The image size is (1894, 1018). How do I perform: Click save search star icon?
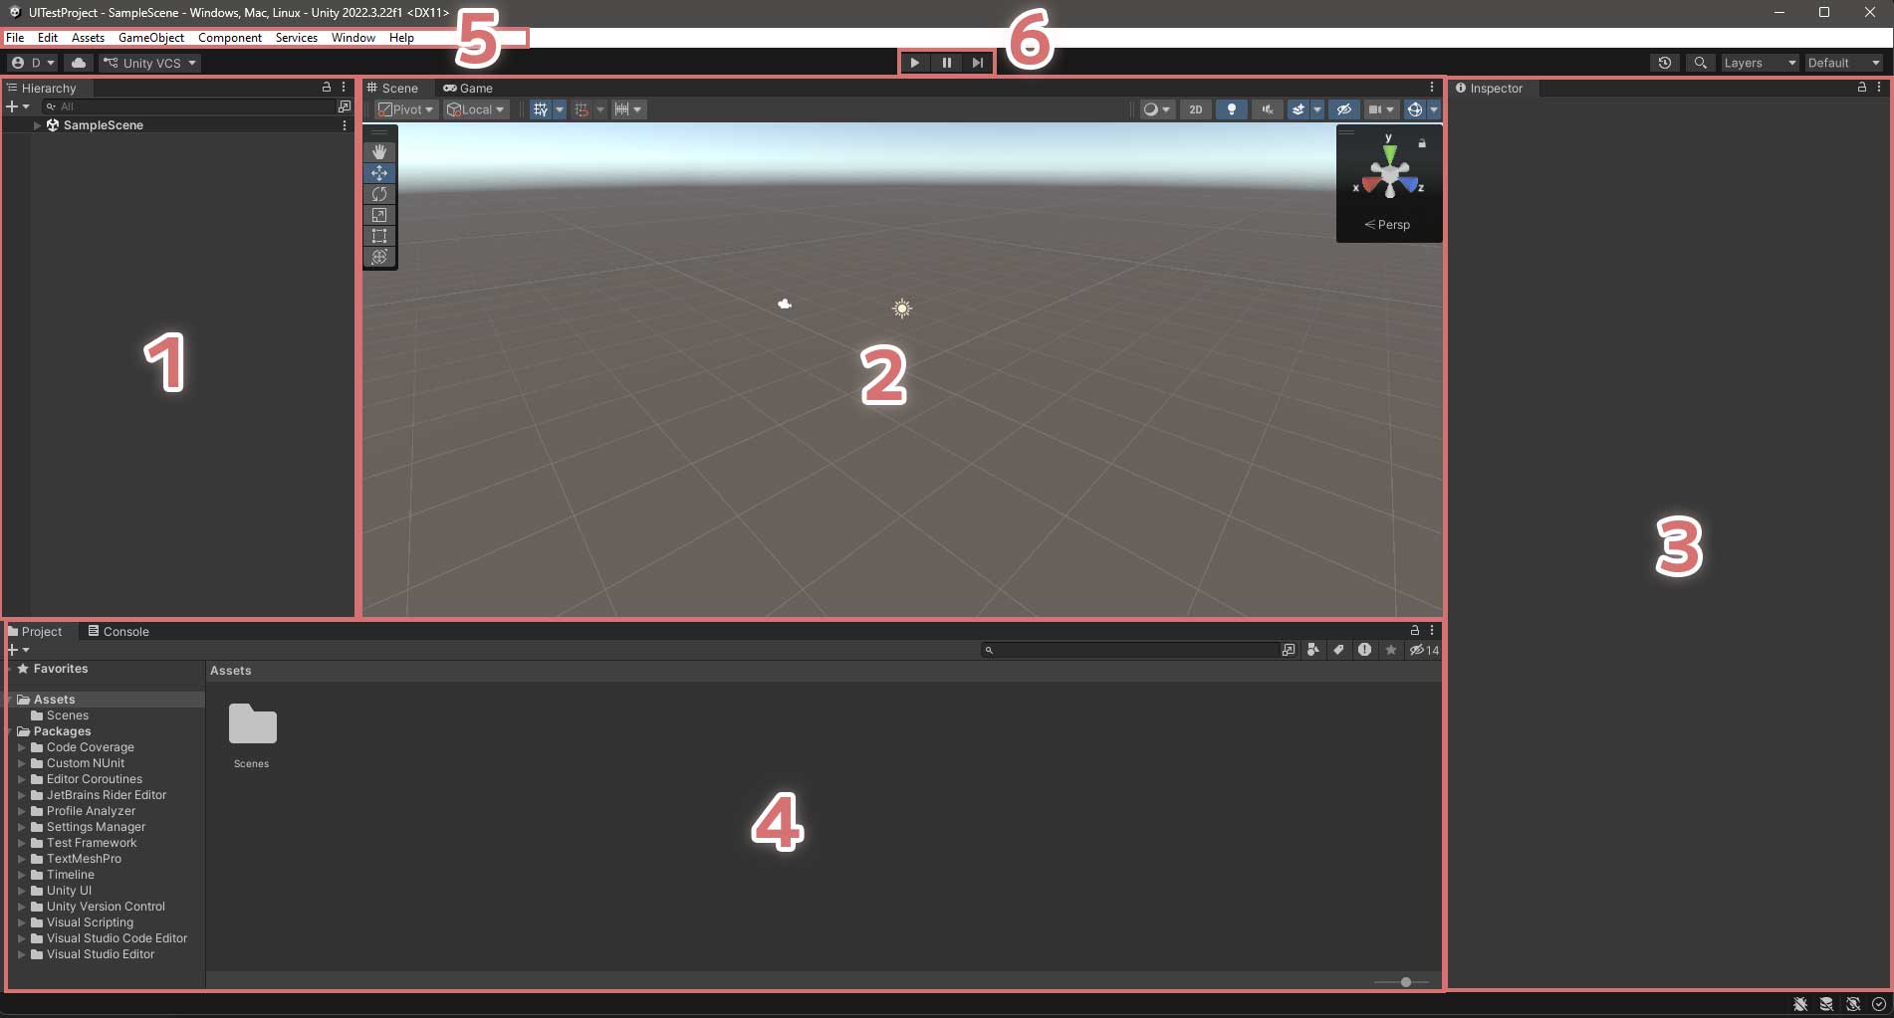point(1391,650)
